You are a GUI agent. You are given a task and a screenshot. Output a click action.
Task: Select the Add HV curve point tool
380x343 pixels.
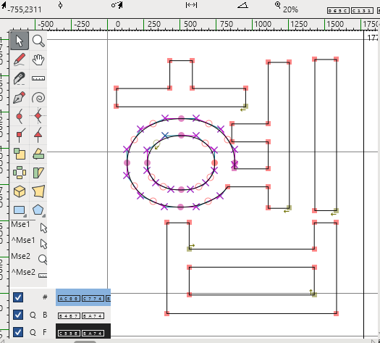(38, 116)
